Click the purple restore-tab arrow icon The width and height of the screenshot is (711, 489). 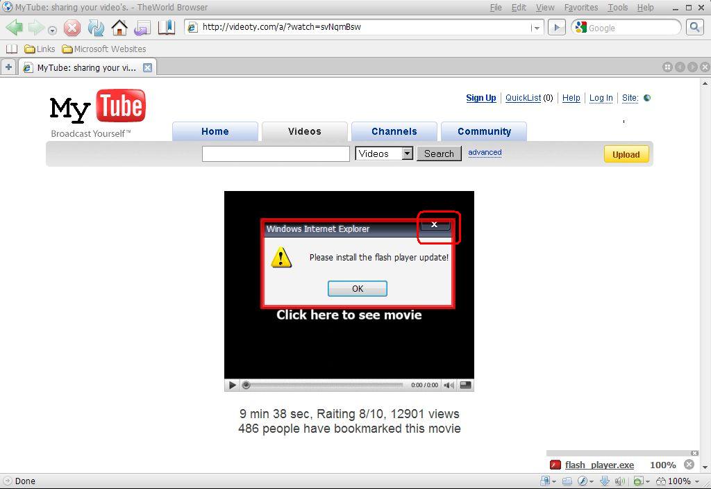142,28
